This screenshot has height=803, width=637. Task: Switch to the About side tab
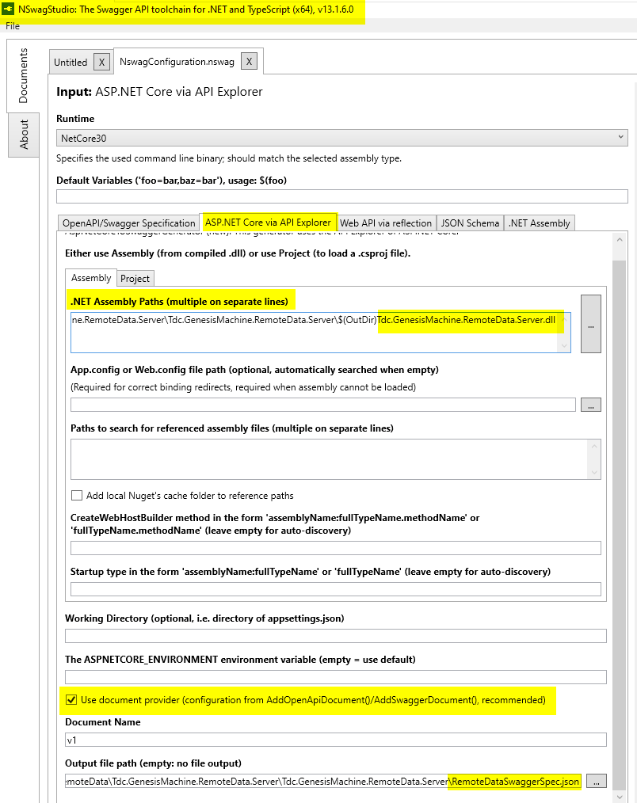click(24, 135)
